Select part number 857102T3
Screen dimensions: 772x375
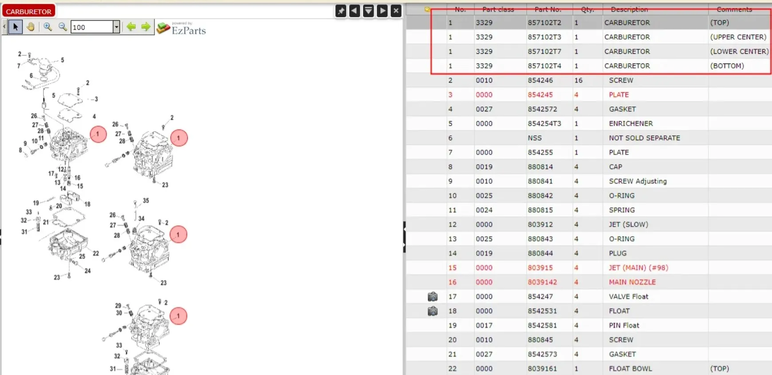point(544,37)
